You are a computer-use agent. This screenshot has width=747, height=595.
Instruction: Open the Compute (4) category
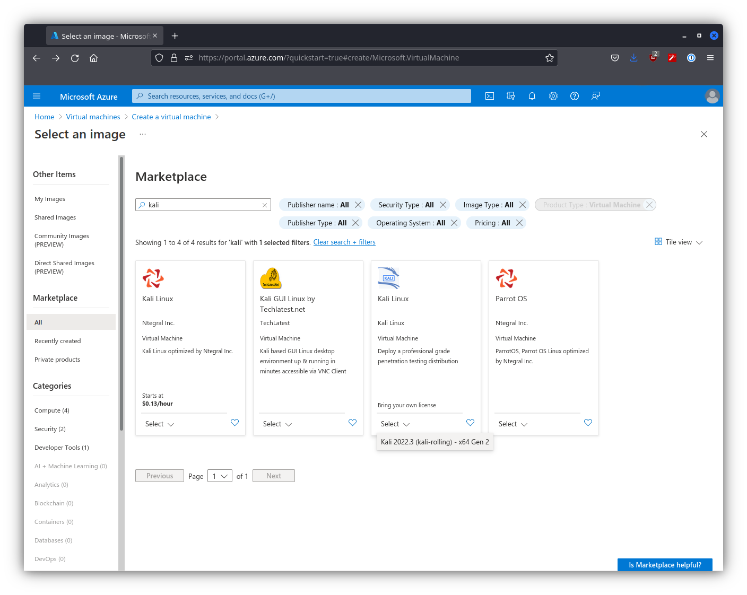pyautogui.click(x=52, y=410)
